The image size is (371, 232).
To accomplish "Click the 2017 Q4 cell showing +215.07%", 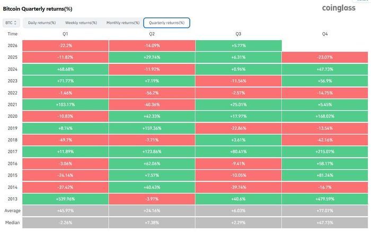I will (x=325, y=152).
